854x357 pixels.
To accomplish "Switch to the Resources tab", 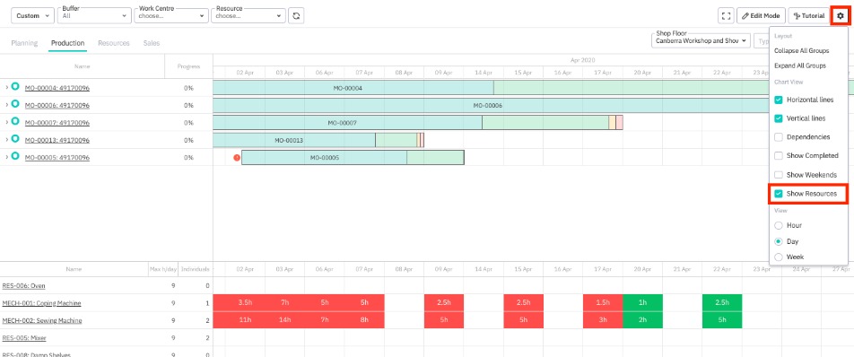I will coord(114,43).
